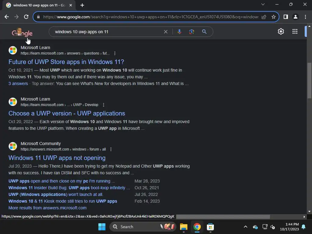Click the scroll down arrow
The width and height of the screenshot is (312, 234).
coord(309,211)
